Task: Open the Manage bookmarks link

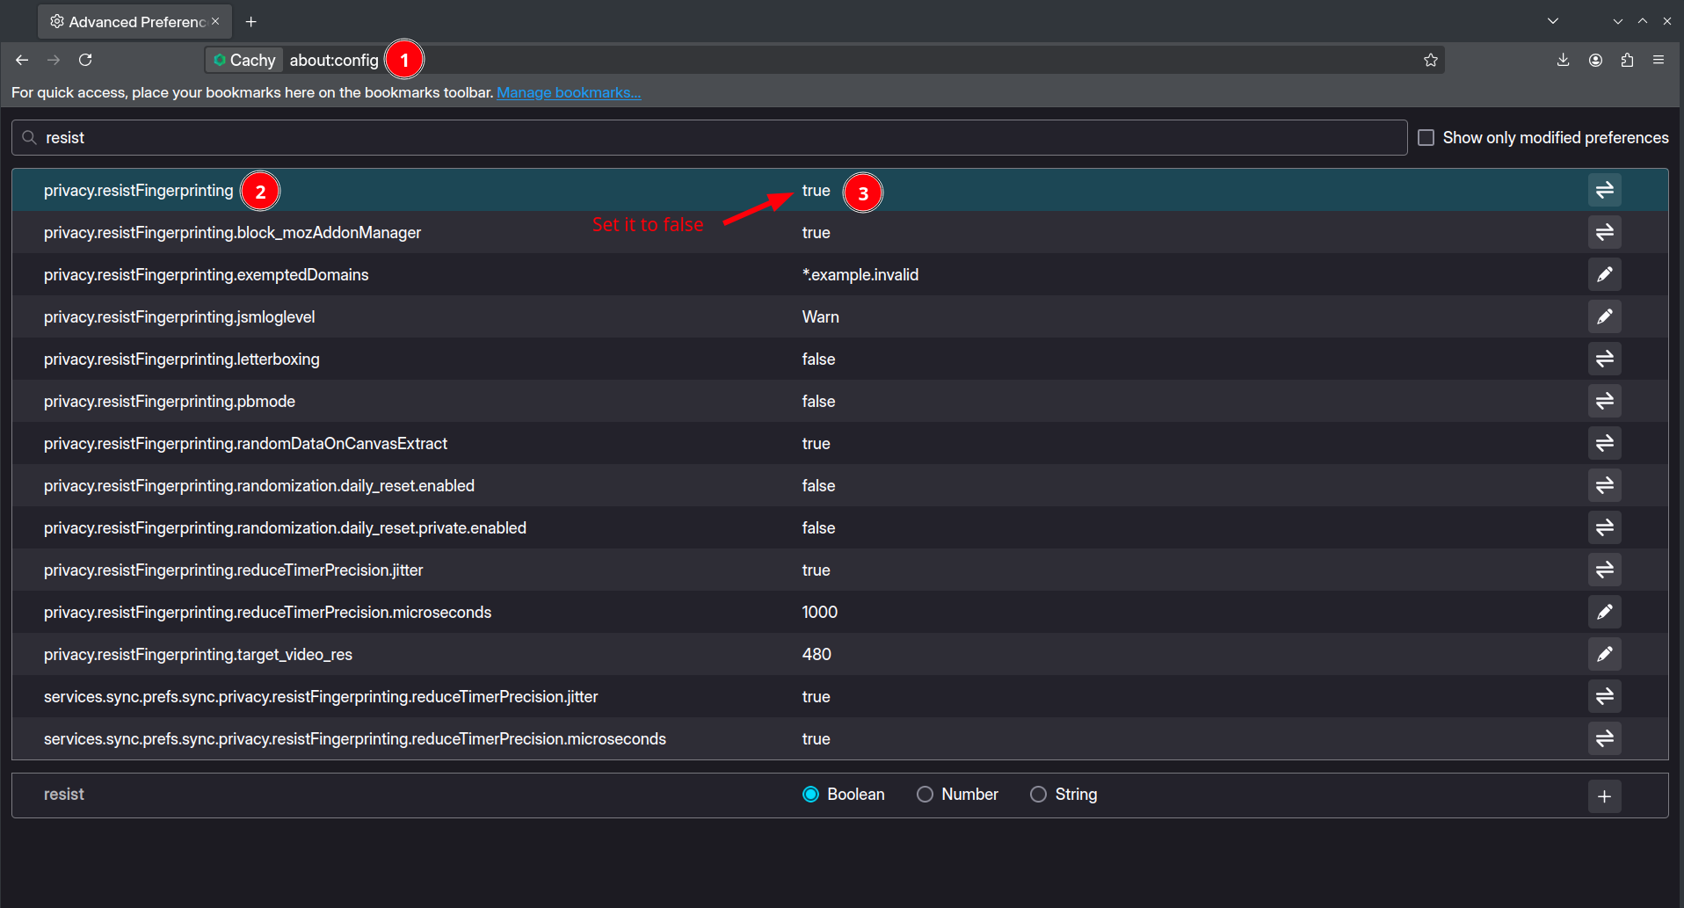Action: (569, 92)
